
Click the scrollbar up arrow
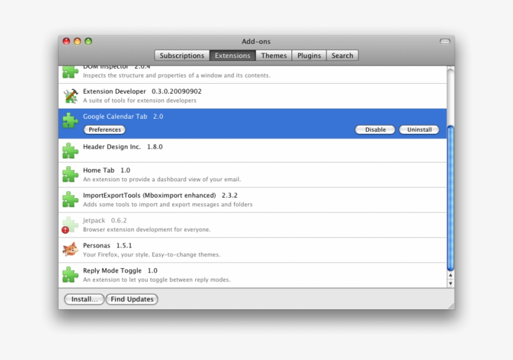pyautogui.click(x=450, y=276)
